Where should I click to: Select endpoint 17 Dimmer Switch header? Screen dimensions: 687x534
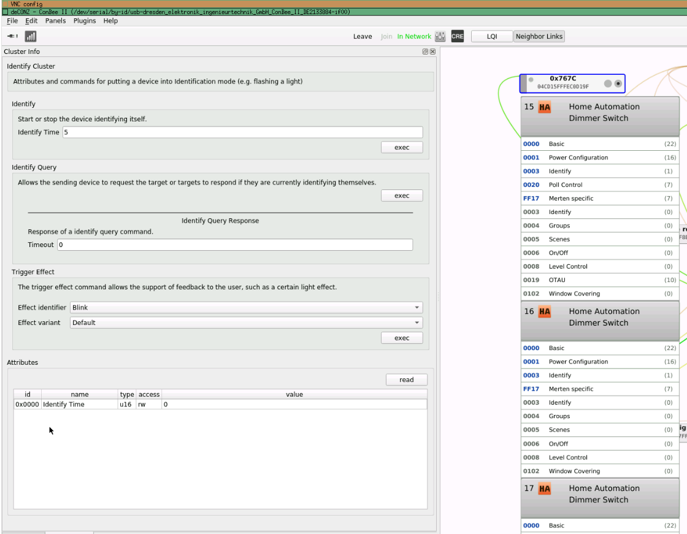pyautogui.click(x=600, y=498)
